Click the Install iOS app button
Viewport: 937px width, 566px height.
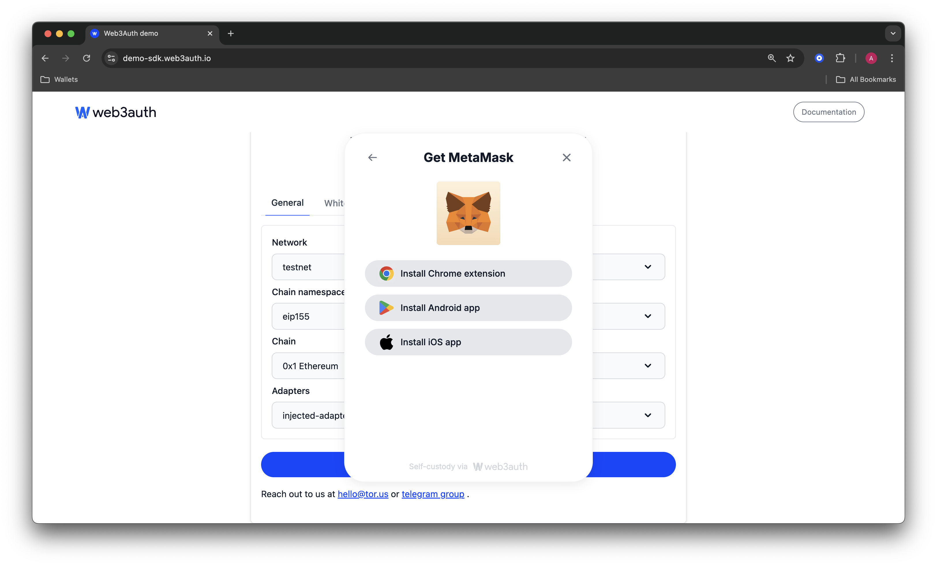click(x=468, y=342)
